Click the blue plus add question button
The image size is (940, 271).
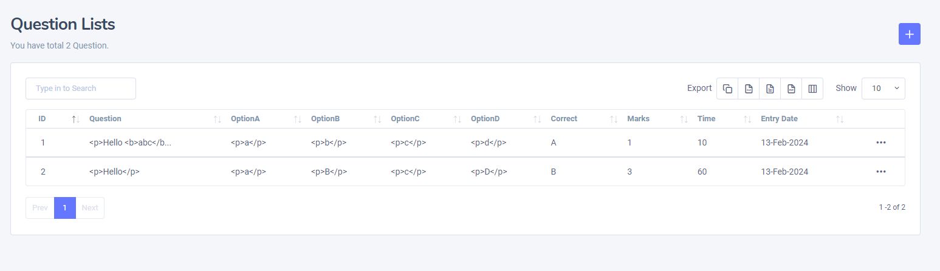click(909, 34)
